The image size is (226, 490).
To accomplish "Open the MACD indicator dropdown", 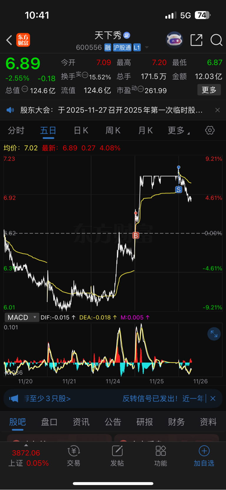I will coord(22,317).
